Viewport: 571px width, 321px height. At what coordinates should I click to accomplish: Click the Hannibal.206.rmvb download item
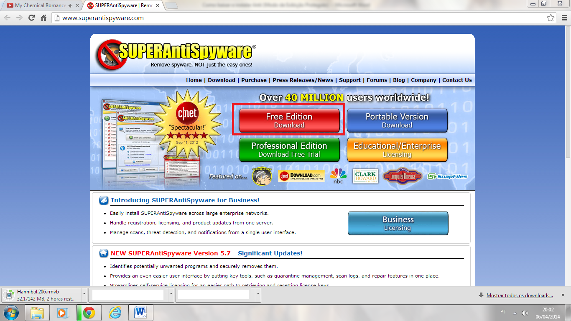point(41,295)
